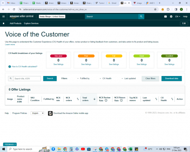View site information icon in address bar
Image resolution: width=190 pixels, height=152 pixels.
[x=20, y=9]
